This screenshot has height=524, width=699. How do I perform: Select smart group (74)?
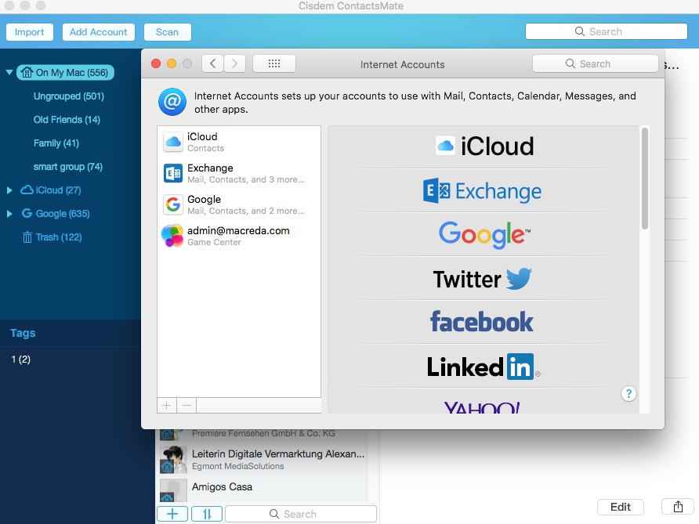point(67,167)
